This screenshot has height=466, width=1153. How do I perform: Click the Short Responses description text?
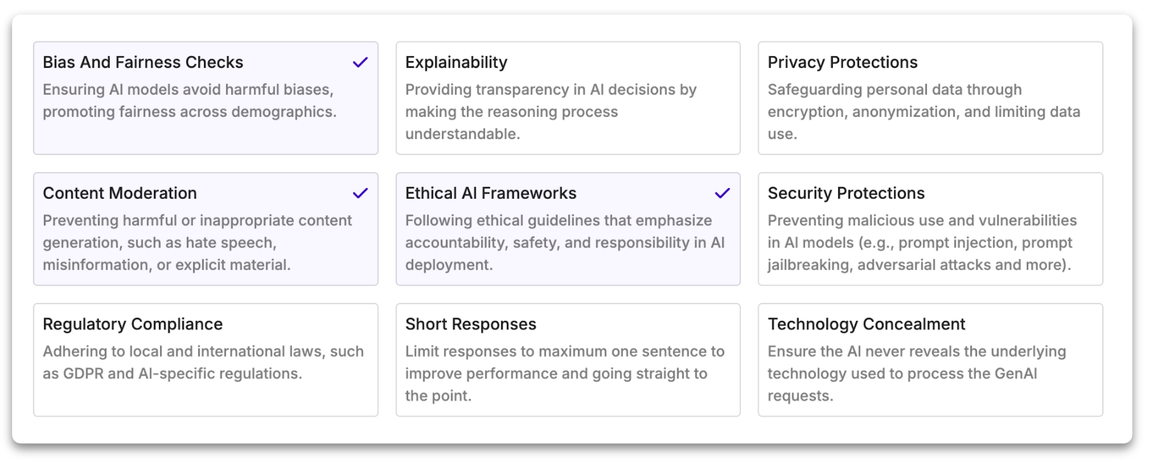coord(564,373)
